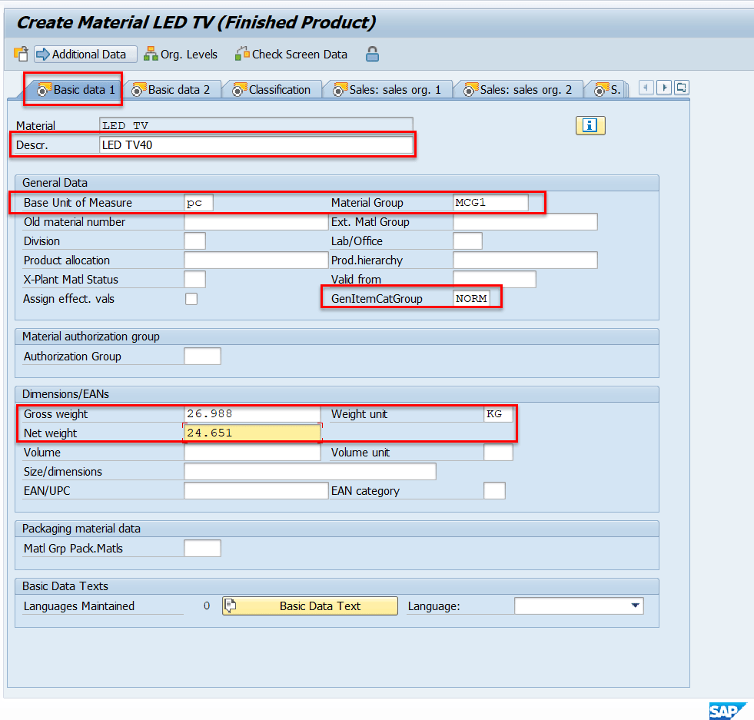Toggle the Assign effect. vals checkbox

click(191, 299)
